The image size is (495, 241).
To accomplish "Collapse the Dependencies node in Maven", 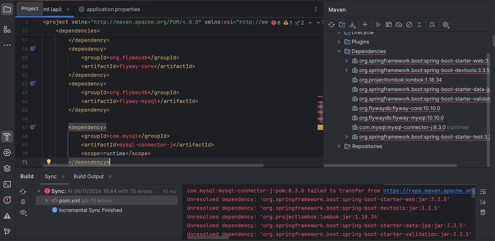I will coord(339,51).
